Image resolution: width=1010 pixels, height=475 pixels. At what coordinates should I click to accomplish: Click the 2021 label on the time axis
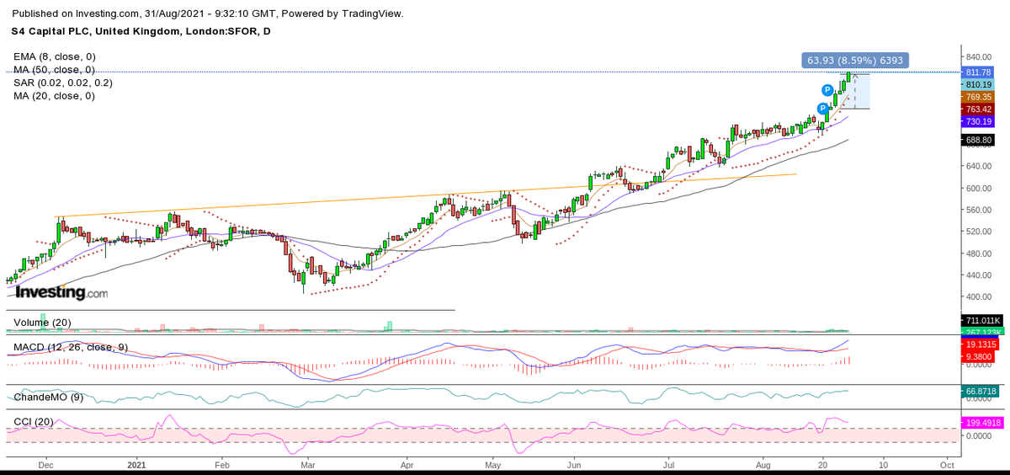138,464
